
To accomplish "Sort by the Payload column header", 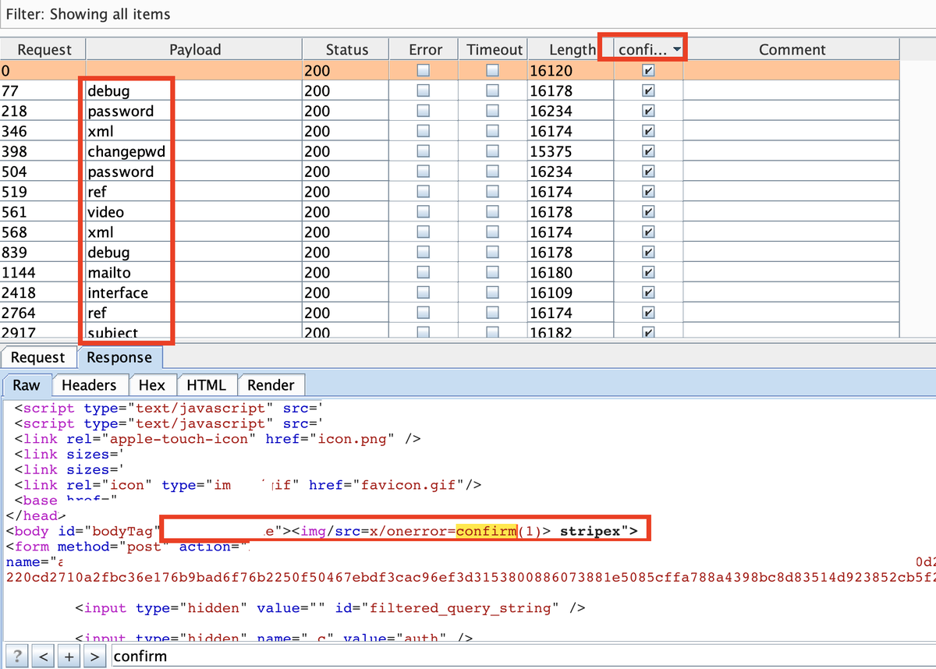I will tap(195, 49).
